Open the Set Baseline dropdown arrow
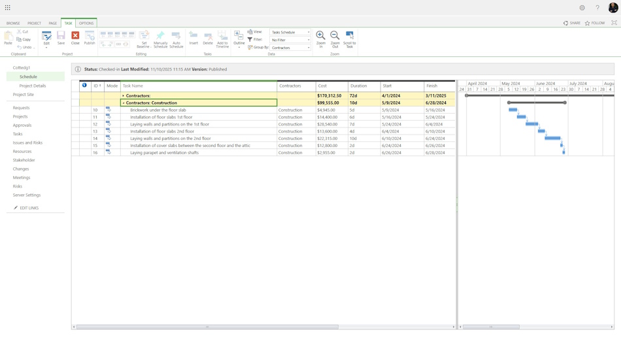The height and width of the screenshot is (349, 621). [x=151, y=47]
